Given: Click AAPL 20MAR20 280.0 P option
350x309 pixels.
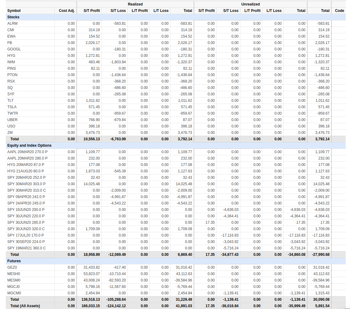Looking at the screenshot, I should click(27, 158).
